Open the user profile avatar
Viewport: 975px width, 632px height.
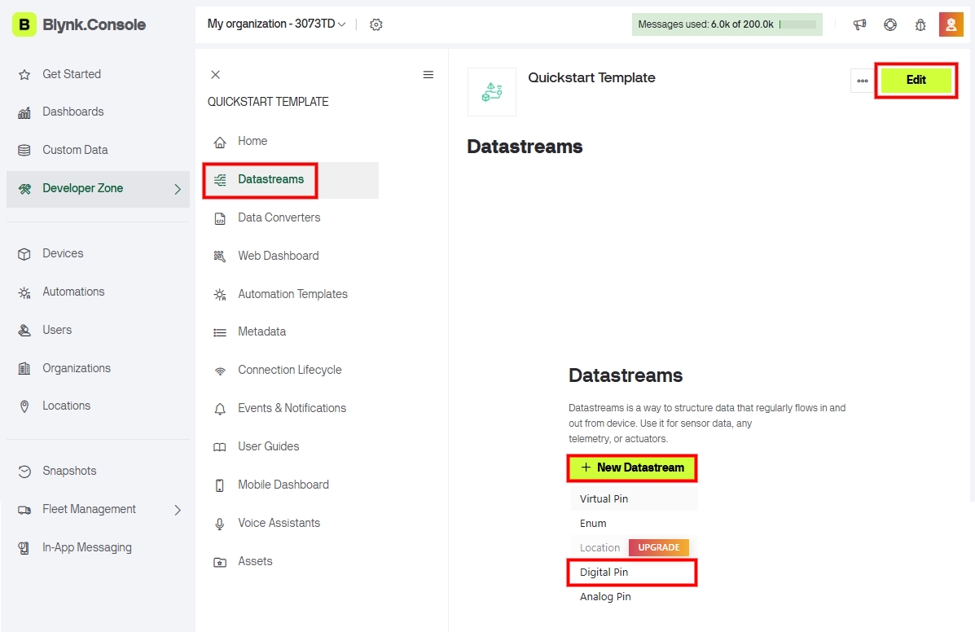tap(951, 24)
